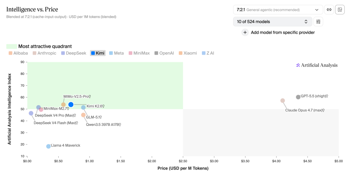Click the MiMo-V2.5-Pro label text
The height and width of the screenshot is (176, 348).
(x=77, y=97)
